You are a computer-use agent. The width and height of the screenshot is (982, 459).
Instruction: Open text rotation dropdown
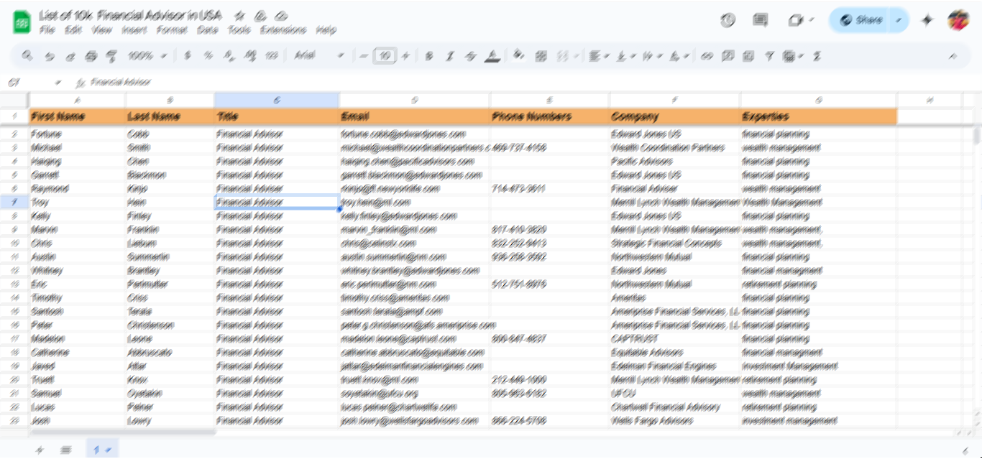[679, 56]
